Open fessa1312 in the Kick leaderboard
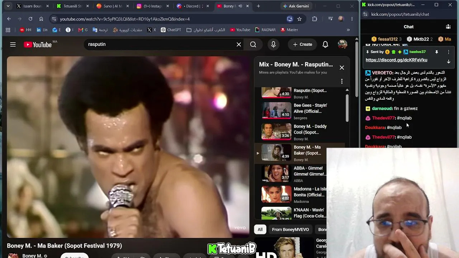459x258 pixels. [386, 39]
